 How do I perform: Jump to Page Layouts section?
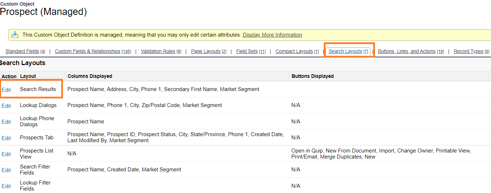click(x=206, y=51)
